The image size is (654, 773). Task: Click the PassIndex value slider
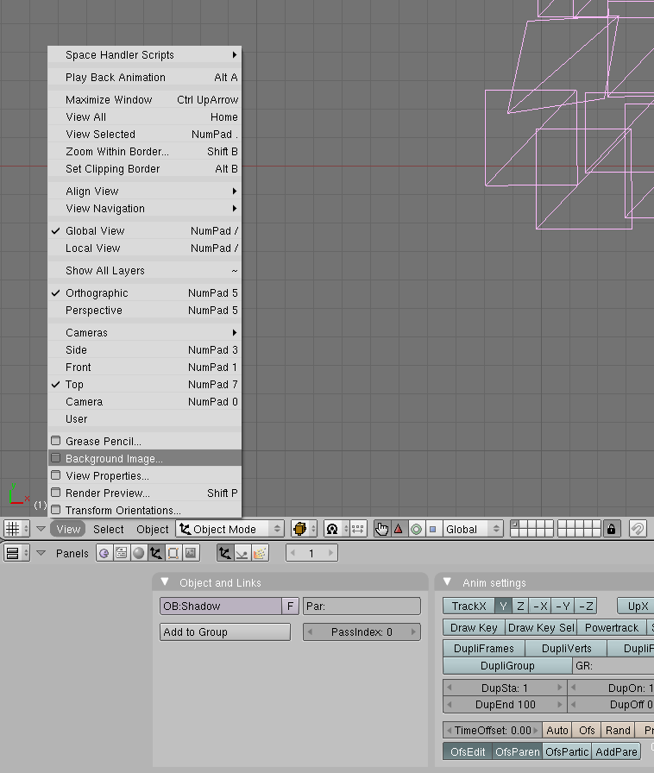(x=362, y=632)
